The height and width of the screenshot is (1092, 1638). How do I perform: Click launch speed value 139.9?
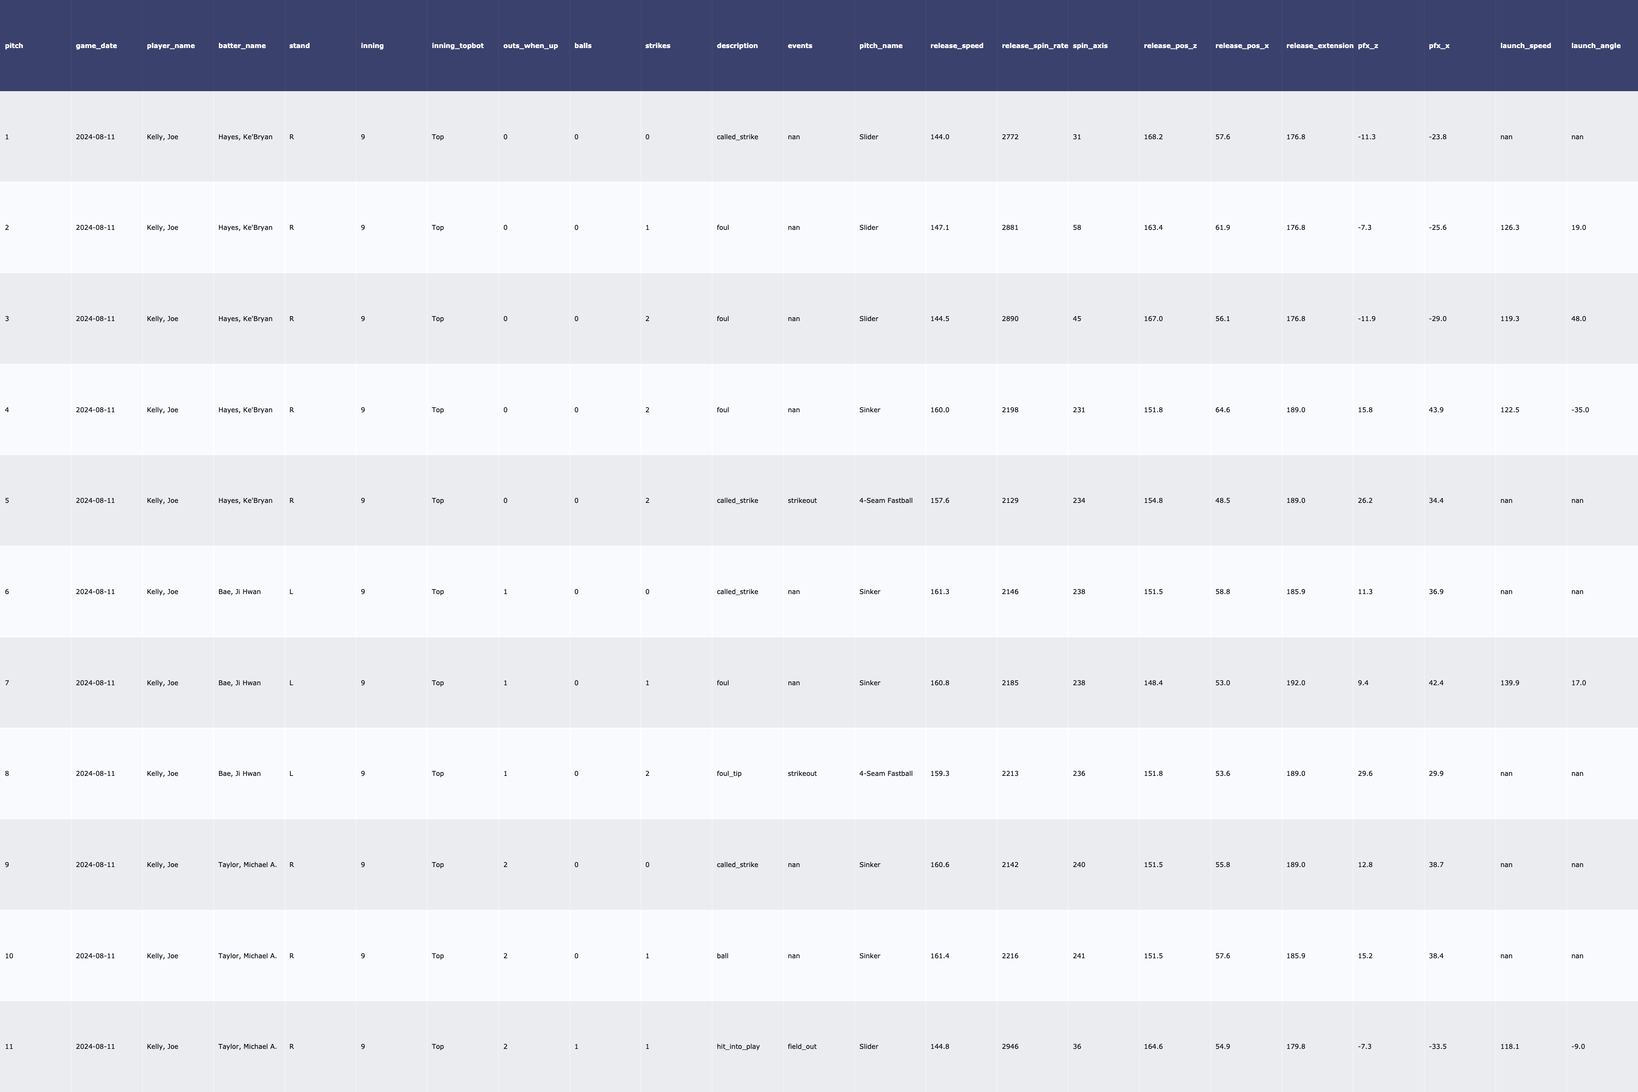pyautogui.click(x=1509, y=683)
